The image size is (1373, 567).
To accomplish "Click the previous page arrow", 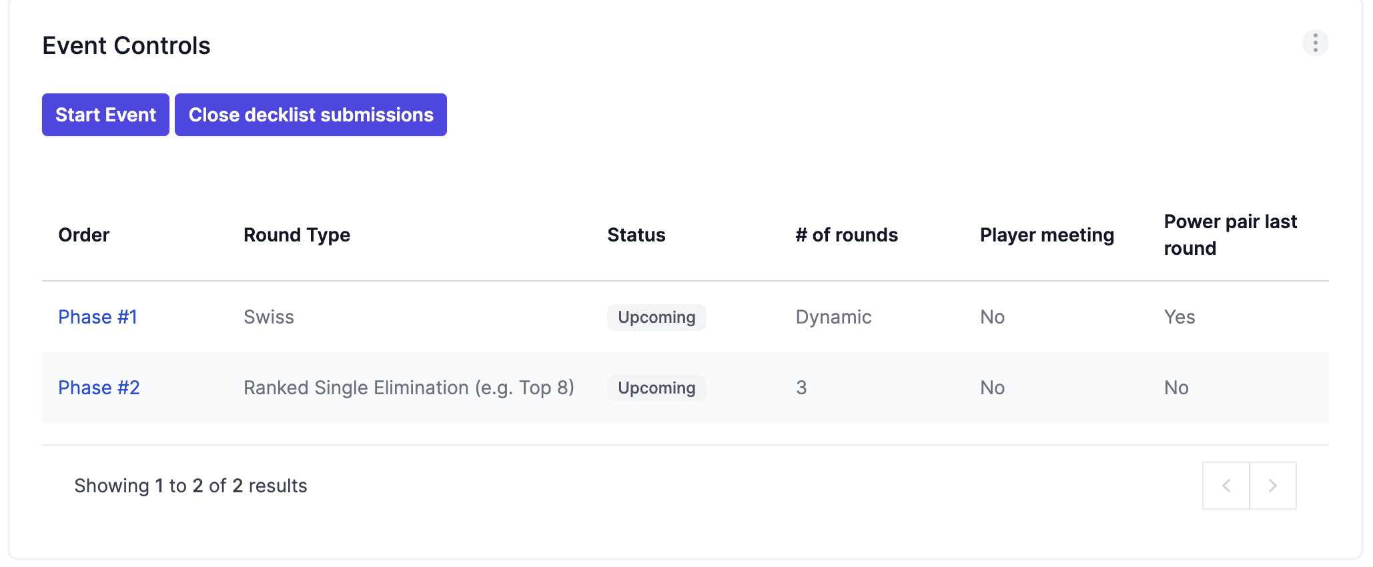I will 1226,486.
